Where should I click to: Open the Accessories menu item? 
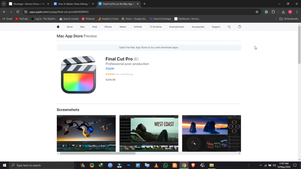point(198,27)
